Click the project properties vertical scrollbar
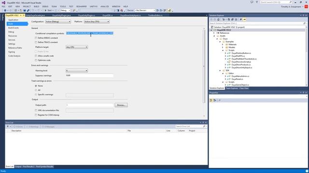 click(204, 66)
